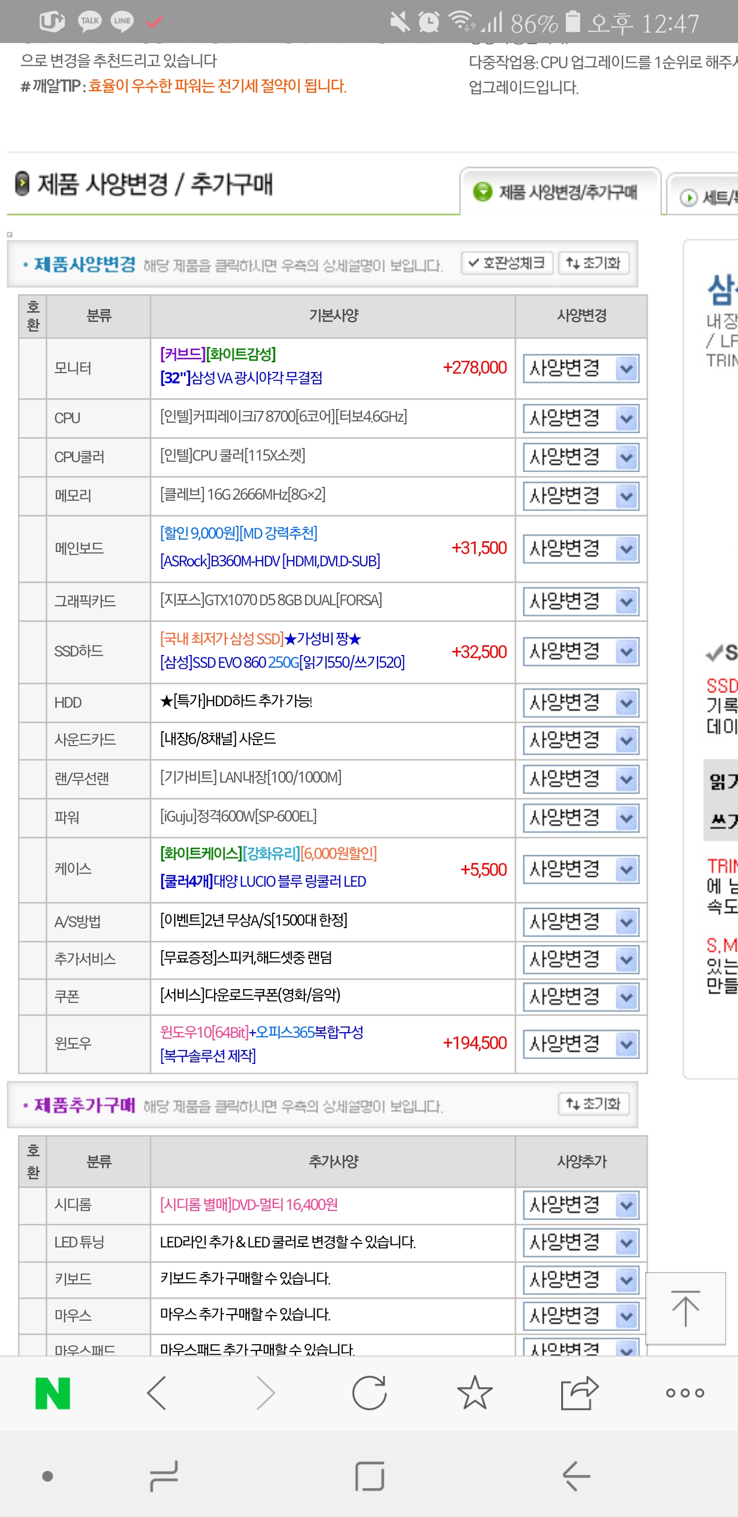Viewport: 738px width, 1517px height.
Task: Click 윈도우10[64Bit]+오피스365복합구성 link
Action: 261,1032
